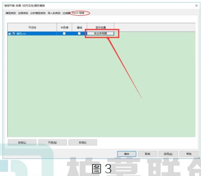Switch to the 注释类别 tab
This screenshot has width=201, height=176.
[x=23, y=13]
